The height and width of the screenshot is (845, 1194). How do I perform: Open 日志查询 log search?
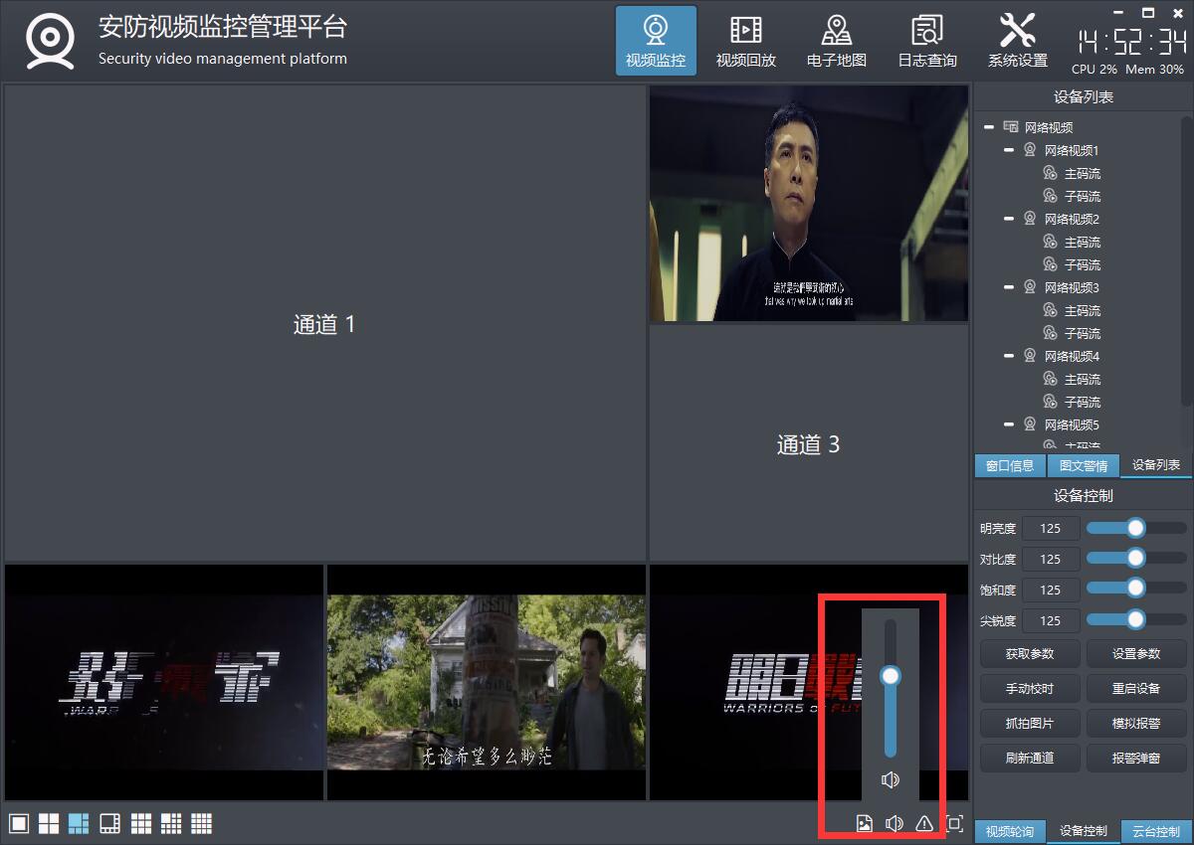(x=926, y=41)
